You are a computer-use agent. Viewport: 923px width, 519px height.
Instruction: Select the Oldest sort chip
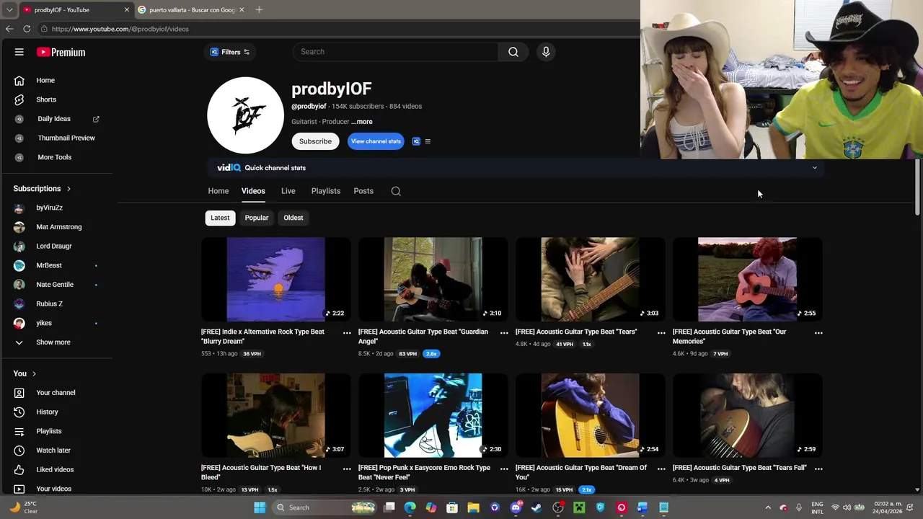293,218
